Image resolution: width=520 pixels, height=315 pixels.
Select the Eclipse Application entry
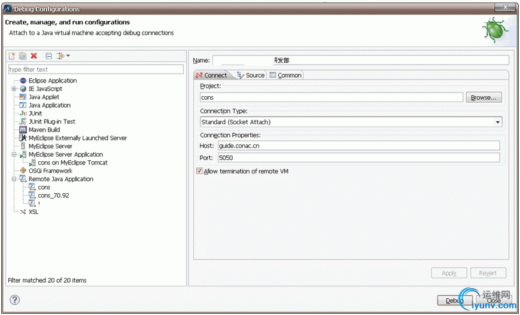pyautogui.click(x=53, y=81)
